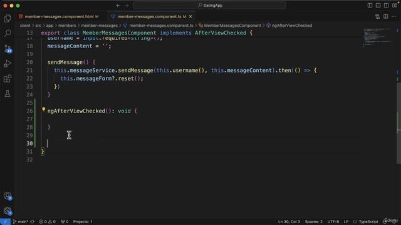
Task: Click the main branch in status bar
Action: click(x=21, y=222)
